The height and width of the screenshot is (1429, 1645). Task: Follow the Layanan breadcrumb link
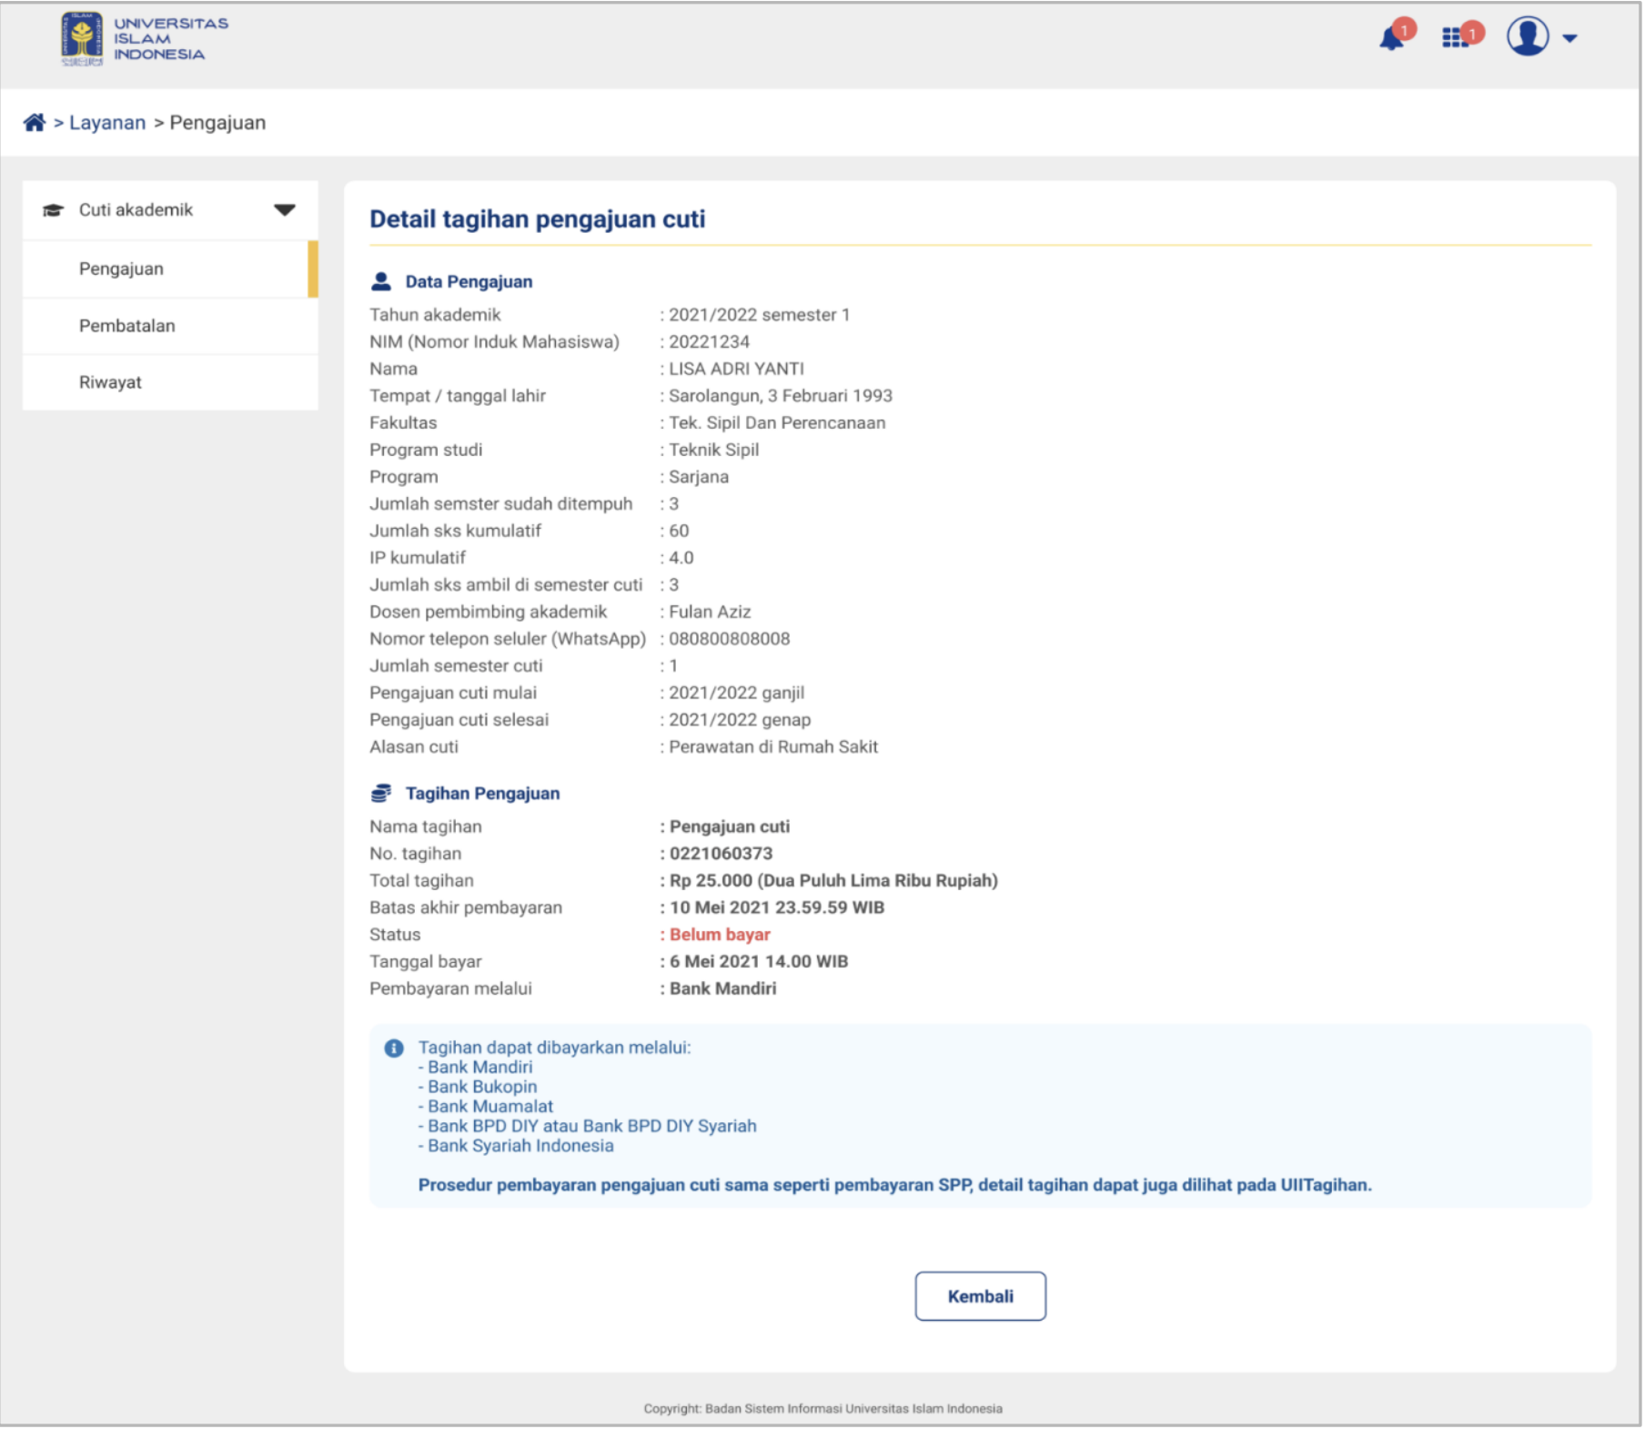[x=107, y=123]
